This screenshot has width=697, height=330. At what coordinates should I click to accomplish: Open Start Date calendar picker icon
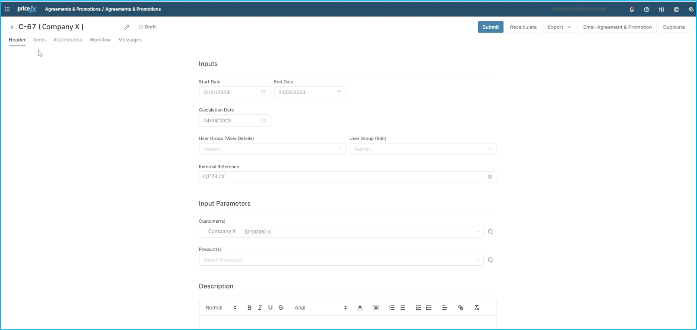click(x=264, y=92)
